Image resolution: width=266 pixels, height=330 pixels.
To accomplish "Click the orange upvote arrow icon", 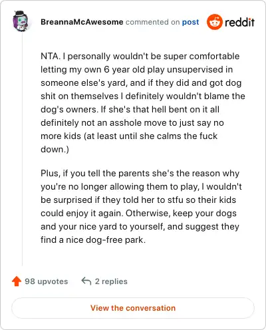I will [17, 281].
